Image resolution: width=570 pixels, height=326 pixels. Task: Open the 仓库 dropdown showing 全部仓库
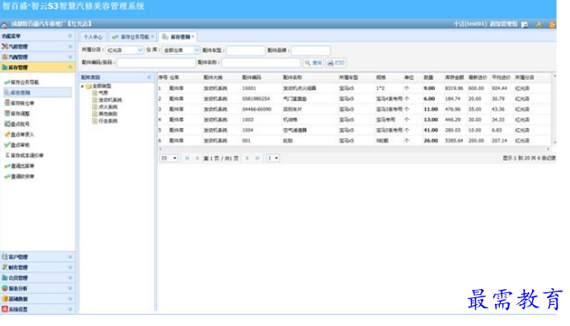click(x=196, y=51)
